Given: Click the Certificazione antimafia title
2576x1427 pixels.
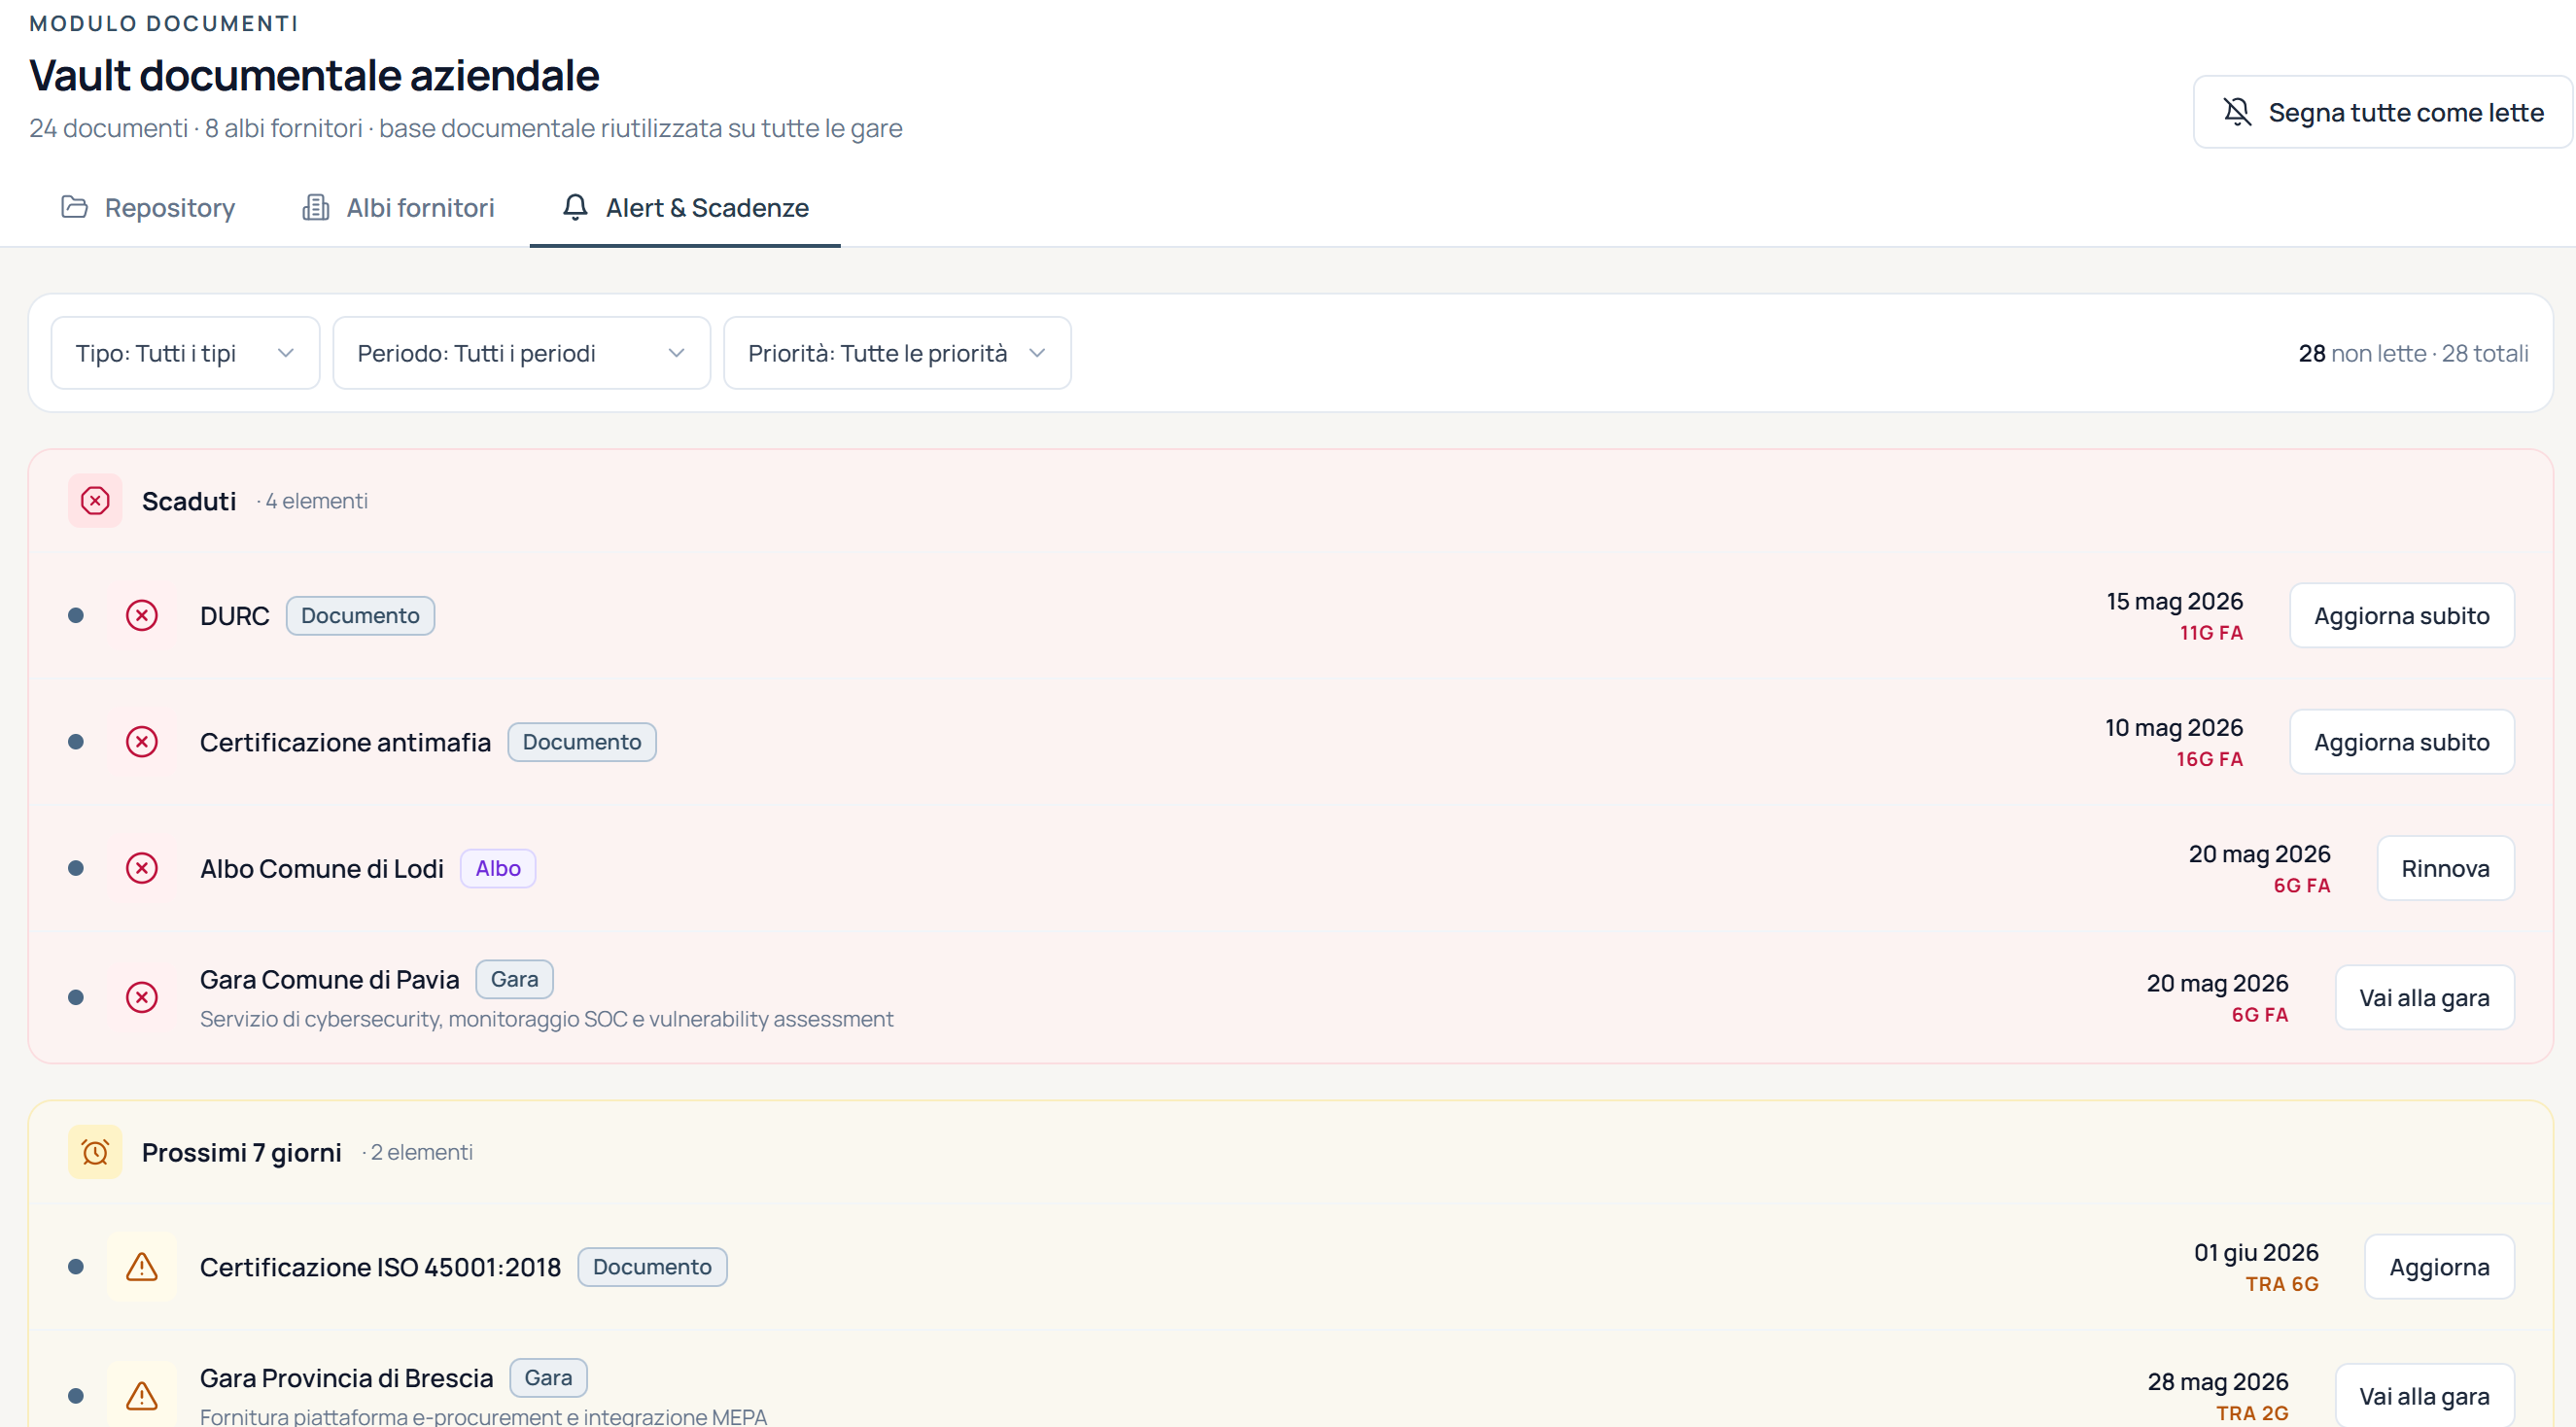Looking at the screenshot, I should coord(346,742).
